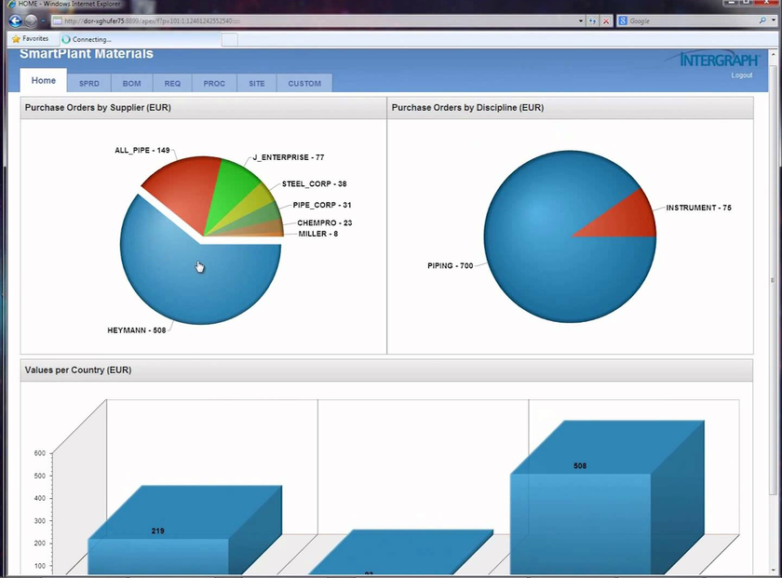Click the browser Forward arrow button
Image resolution: width=782 pixels, height=578 pixels.
tap(31, 20)
